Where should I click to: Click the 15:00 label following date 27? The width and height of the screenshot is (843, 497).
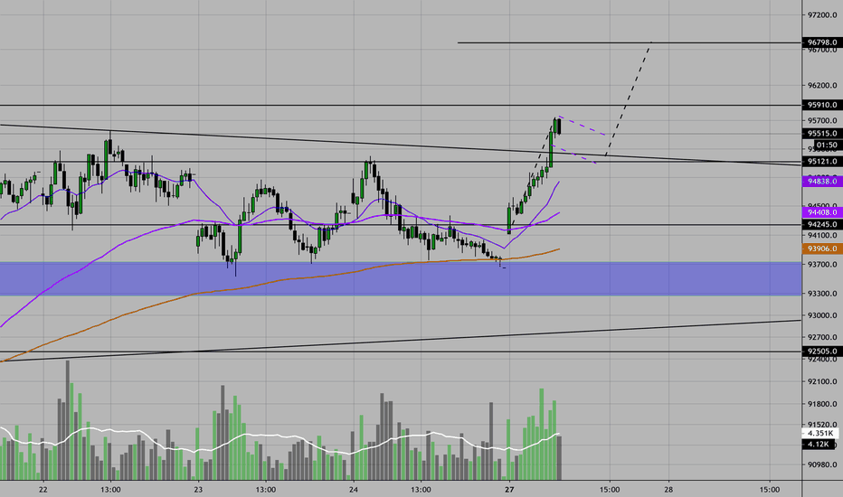click(x=609, y=490)
